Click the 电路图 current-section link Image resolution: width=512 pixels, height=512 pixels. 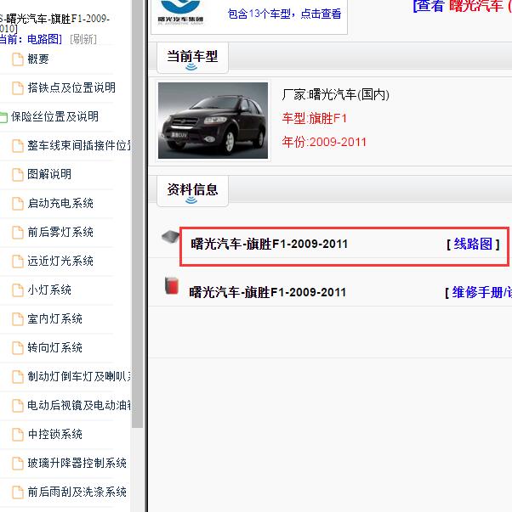(43, 39)
